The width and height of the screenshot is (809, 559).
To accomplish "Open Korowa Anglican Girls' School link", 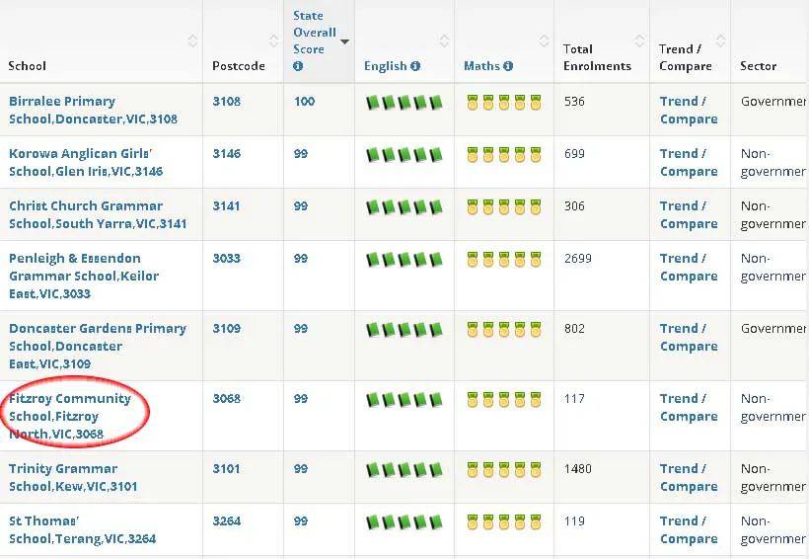I will pos(86,162).
